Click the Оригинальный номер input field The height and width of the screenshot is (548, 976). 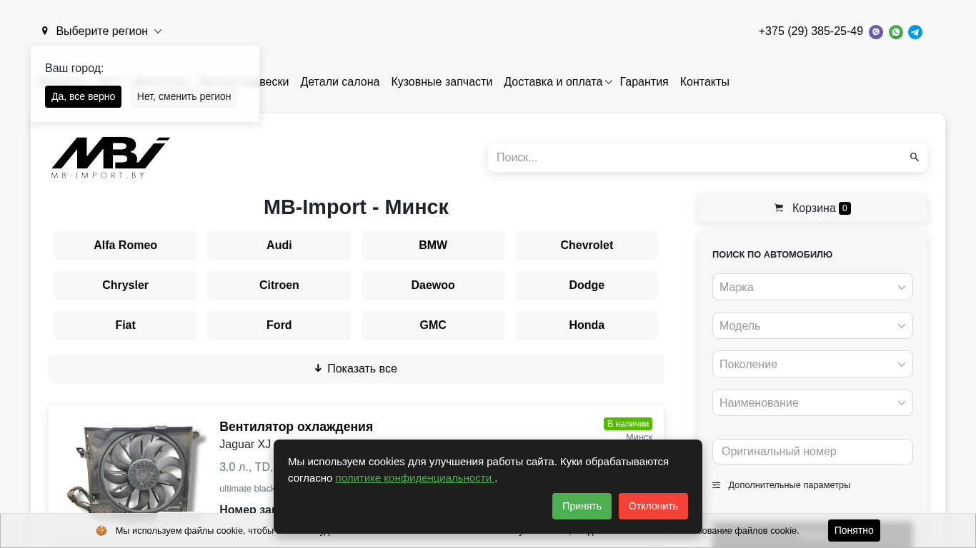tap(812, 452)
